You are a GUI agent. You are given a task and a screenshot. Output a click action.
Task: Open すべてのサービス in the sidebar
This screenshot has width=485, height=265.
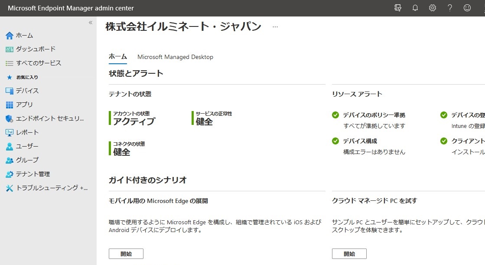[x=39, y=63]
